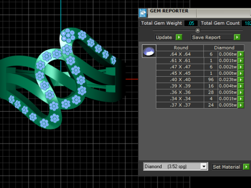Viewport: 251px width, 188px height.
Task: Select the .39 X .39 size cell
Action: 180,86
